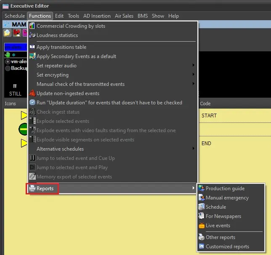Open the Air Sales menu
Viewport: 271px width, 255px height.
click(x=124, y=16)
